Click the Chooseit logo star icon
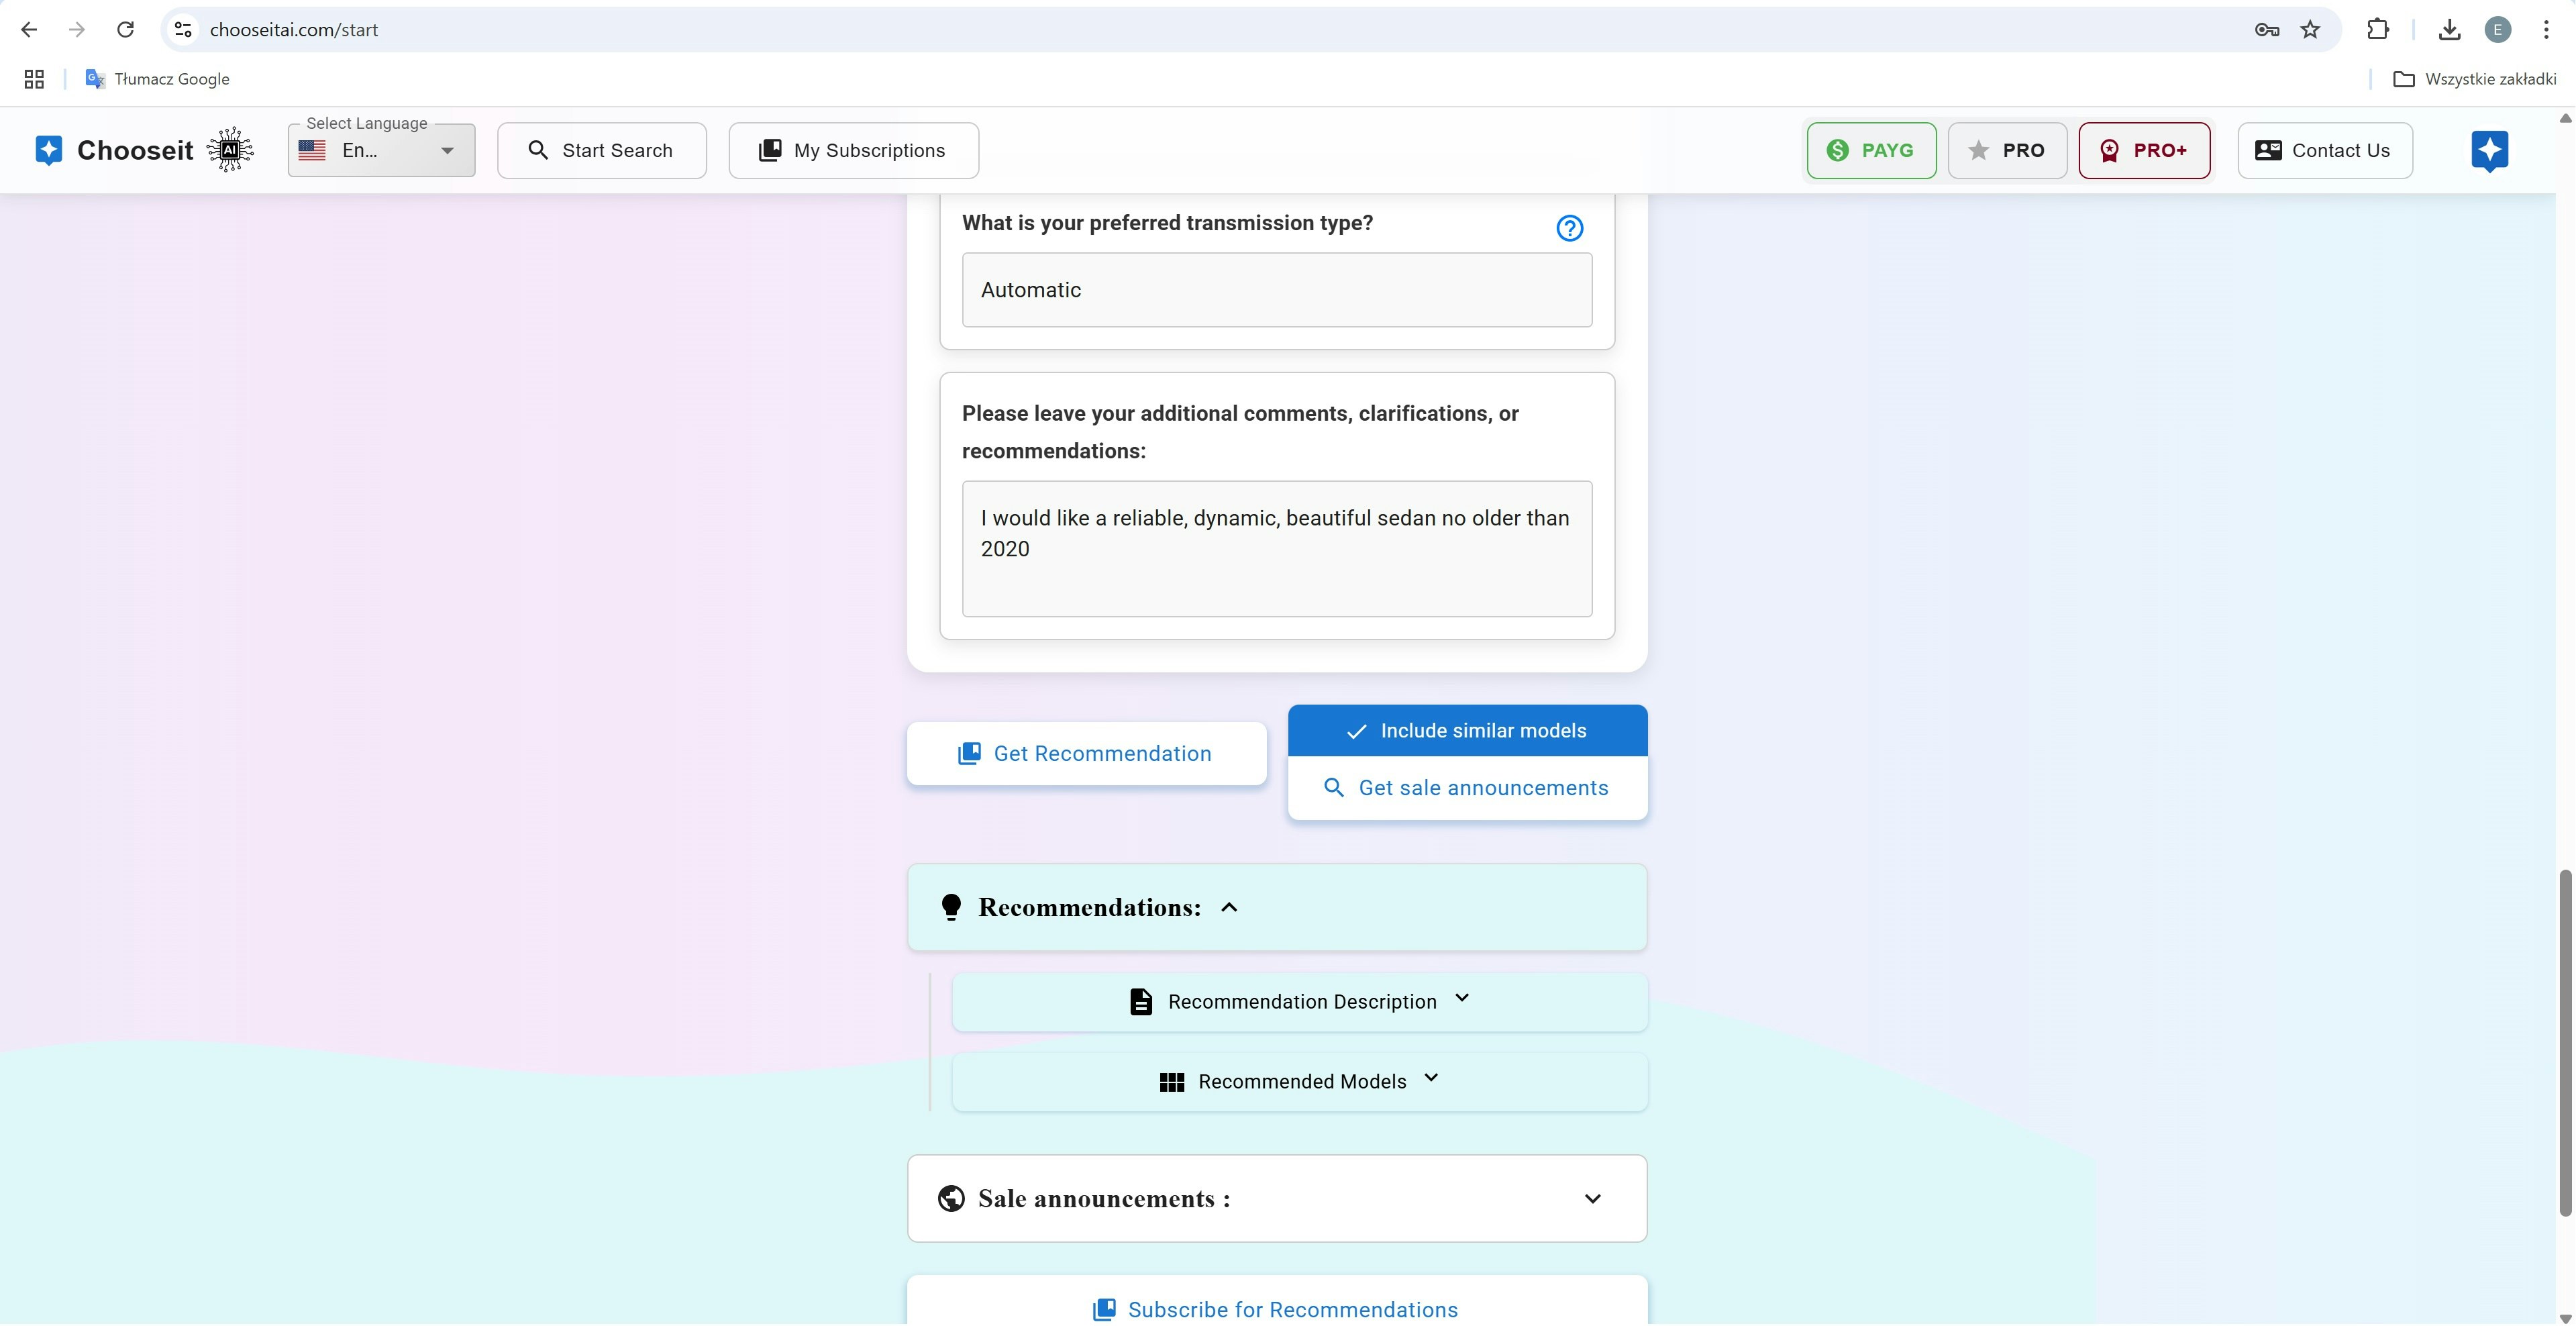The height and width of the screenshot is (1326, 2576). (48, 150)
